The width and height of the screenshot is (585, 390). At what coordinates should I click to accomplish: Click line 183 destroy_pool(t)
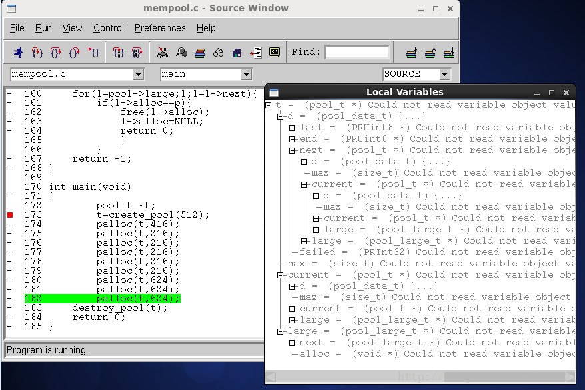click(x=120, y=307)
